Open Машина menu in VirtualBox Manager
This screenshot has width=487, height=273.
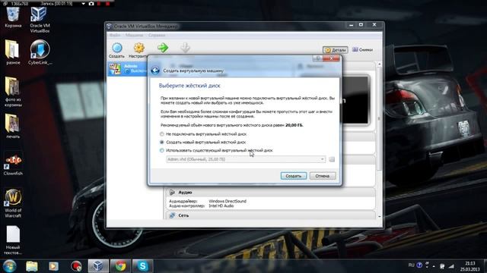click(x=134, y=36)
